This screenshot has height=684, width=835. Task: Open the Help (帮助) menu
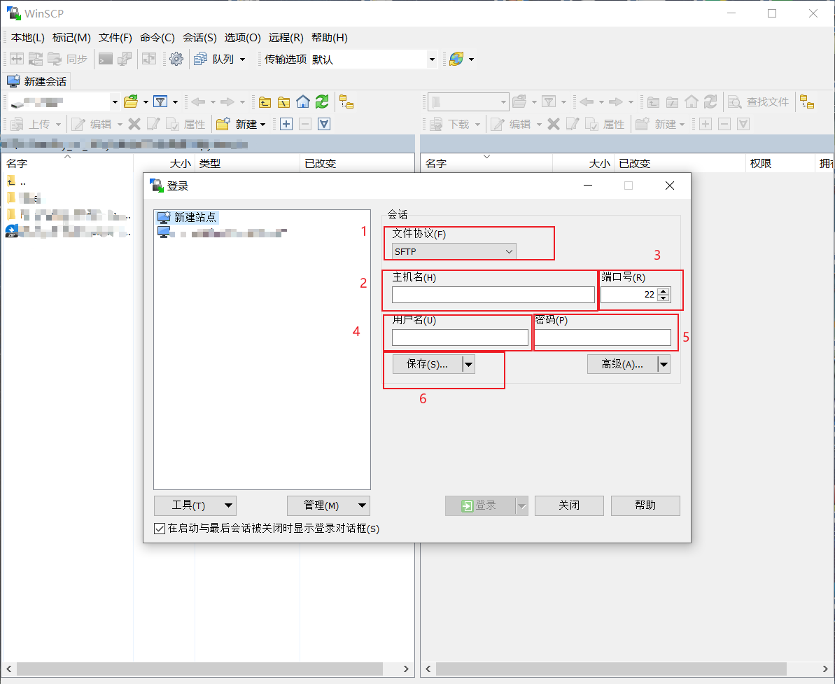click(330, 38)
